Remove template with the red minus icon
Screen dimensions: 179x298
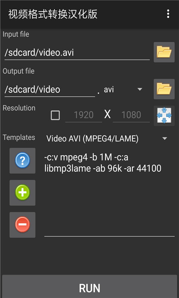pos(22,225)
